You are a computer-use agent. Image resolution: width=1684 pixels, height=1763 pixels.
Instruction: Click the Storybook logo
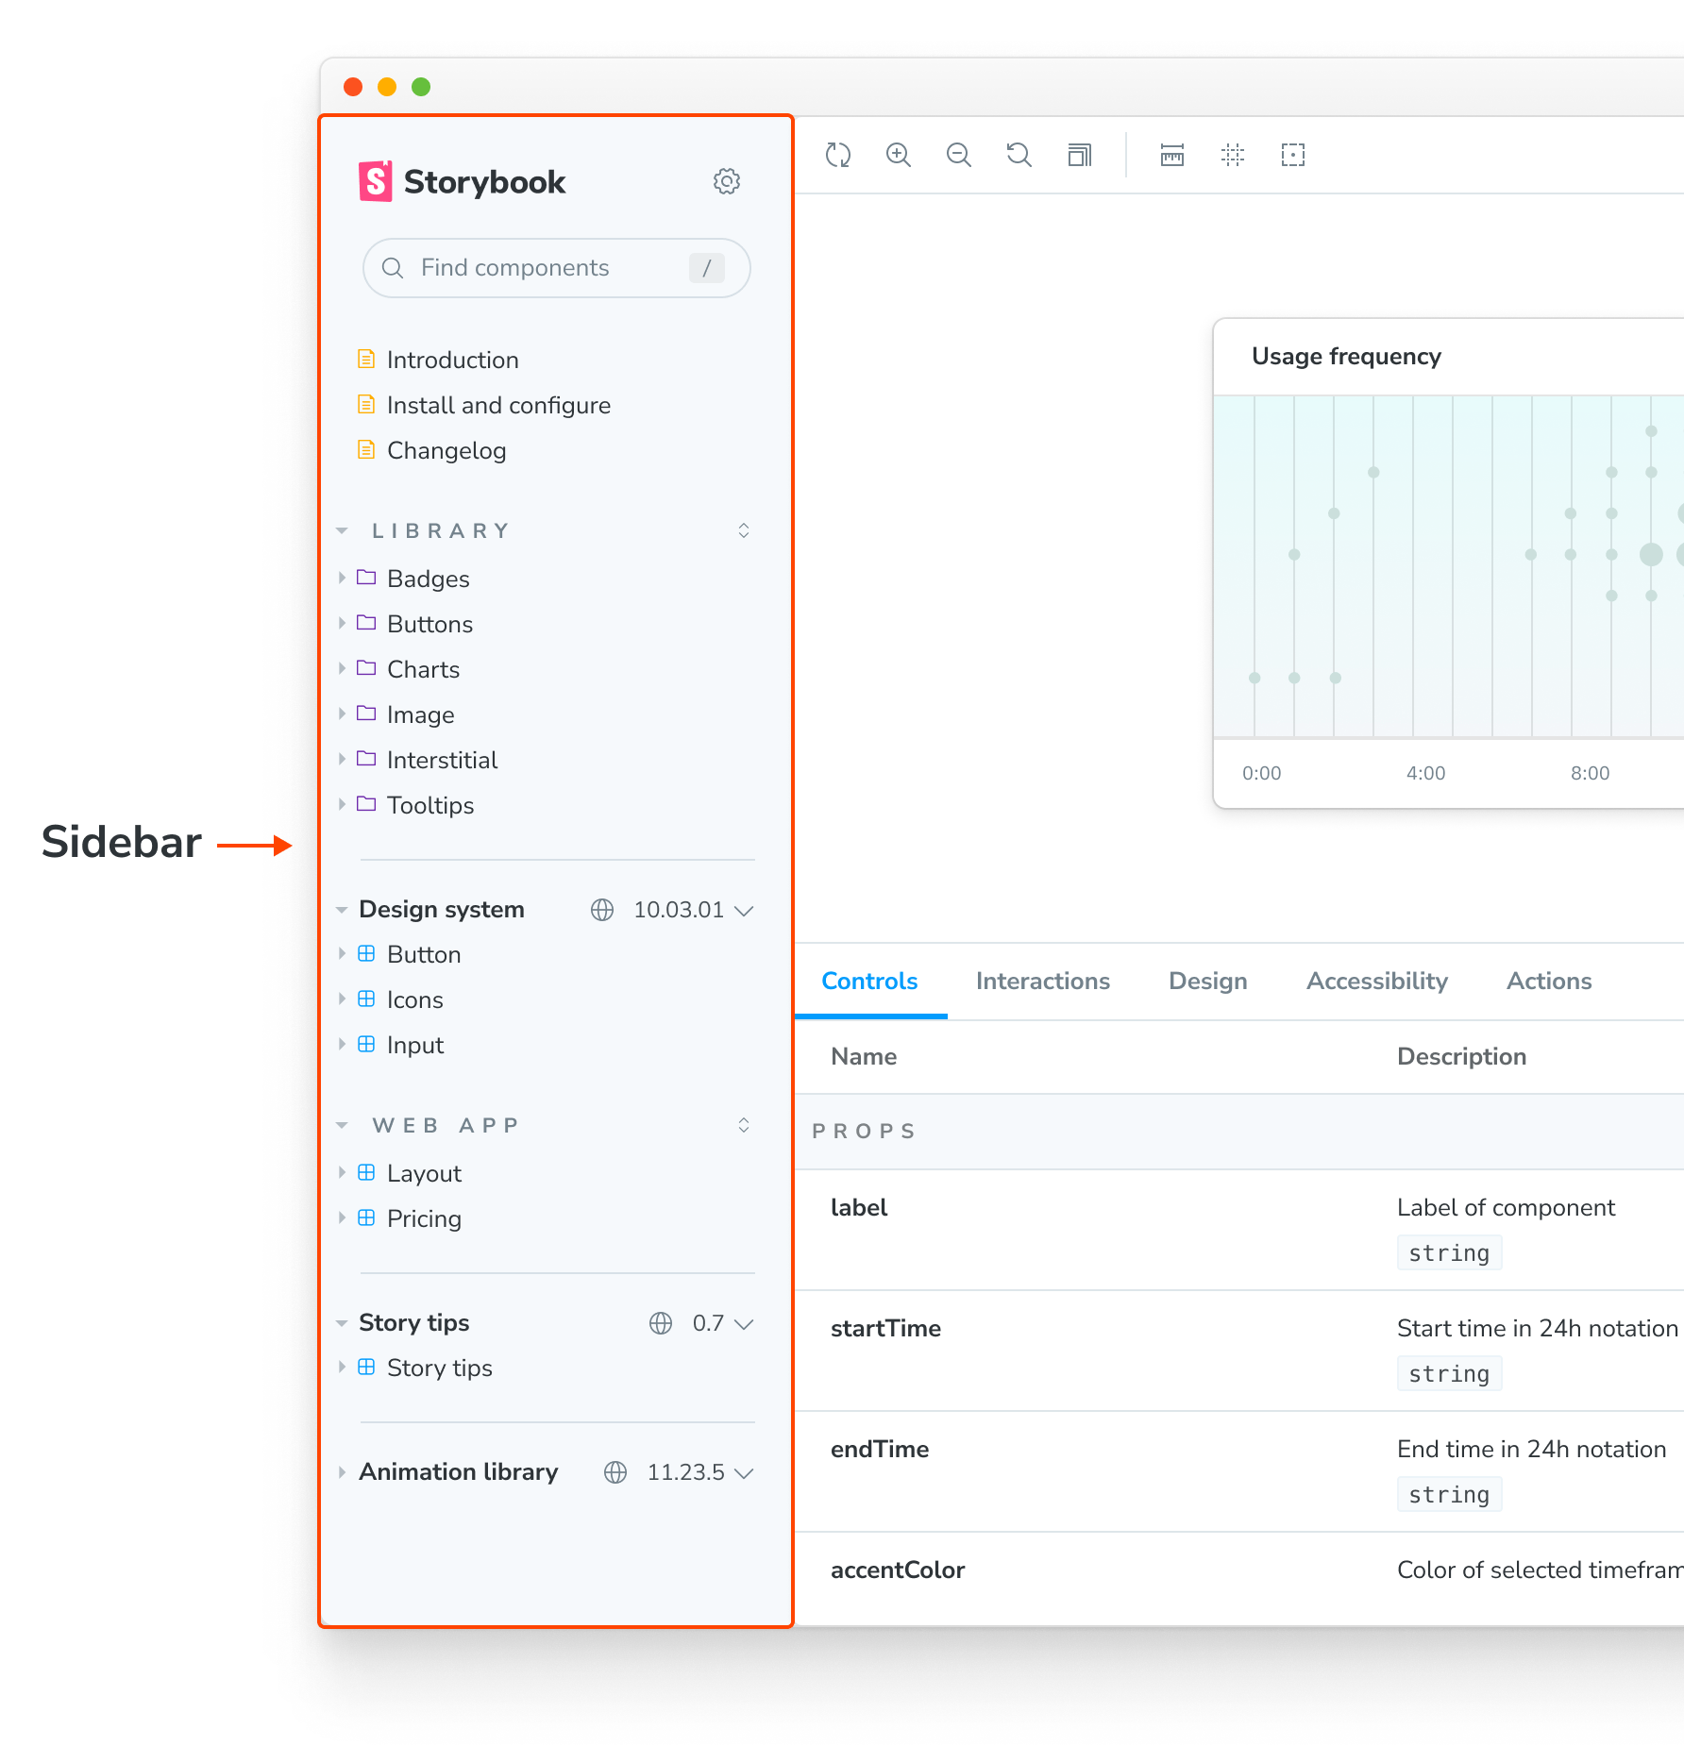(463, 181)
